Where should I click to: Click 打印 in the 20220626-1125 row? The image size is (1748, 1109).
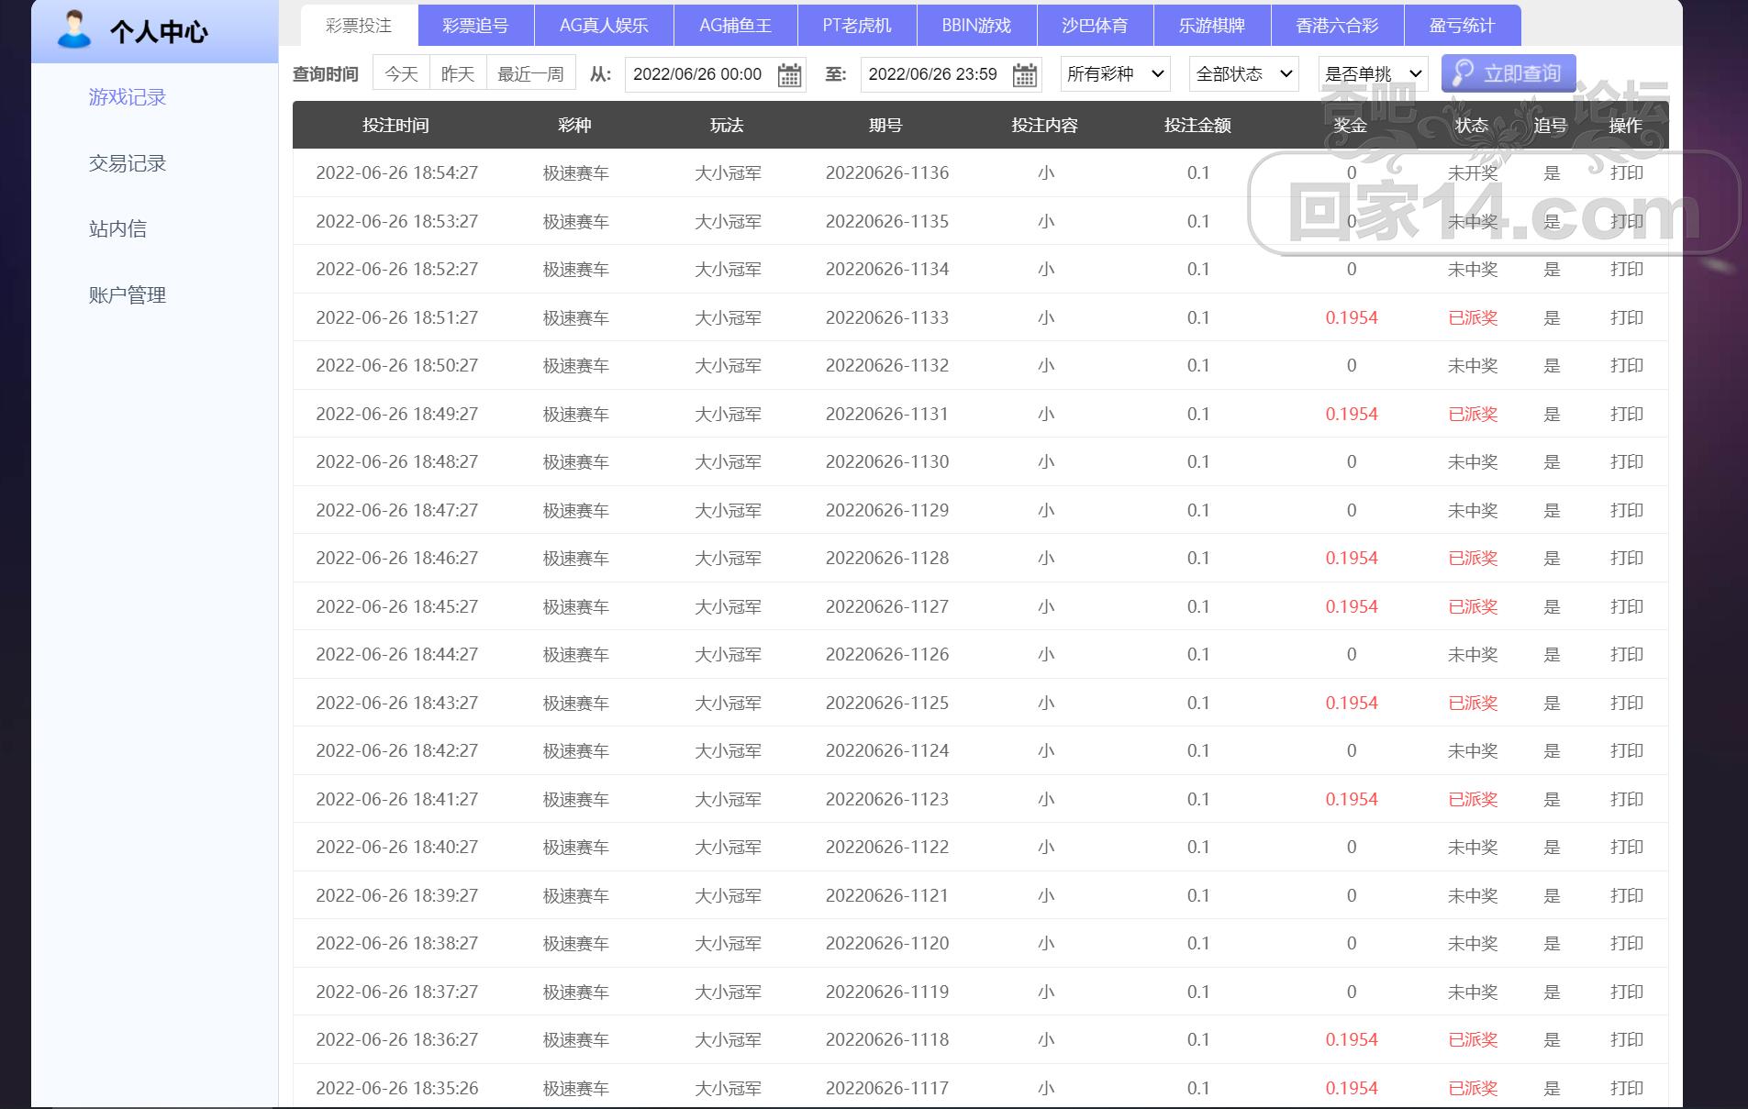(x=1626, y=703)
